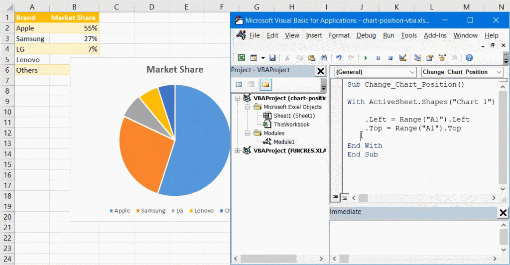Click the Reset stop square icon
The image size is (510, 265).
coord(390,58)
